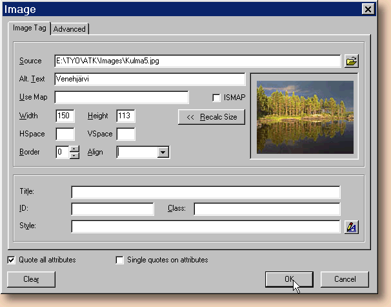Switch to the Advanced tab
This screenshot has height=307, width=391.
pyautogui.click(x=69, y=29)
